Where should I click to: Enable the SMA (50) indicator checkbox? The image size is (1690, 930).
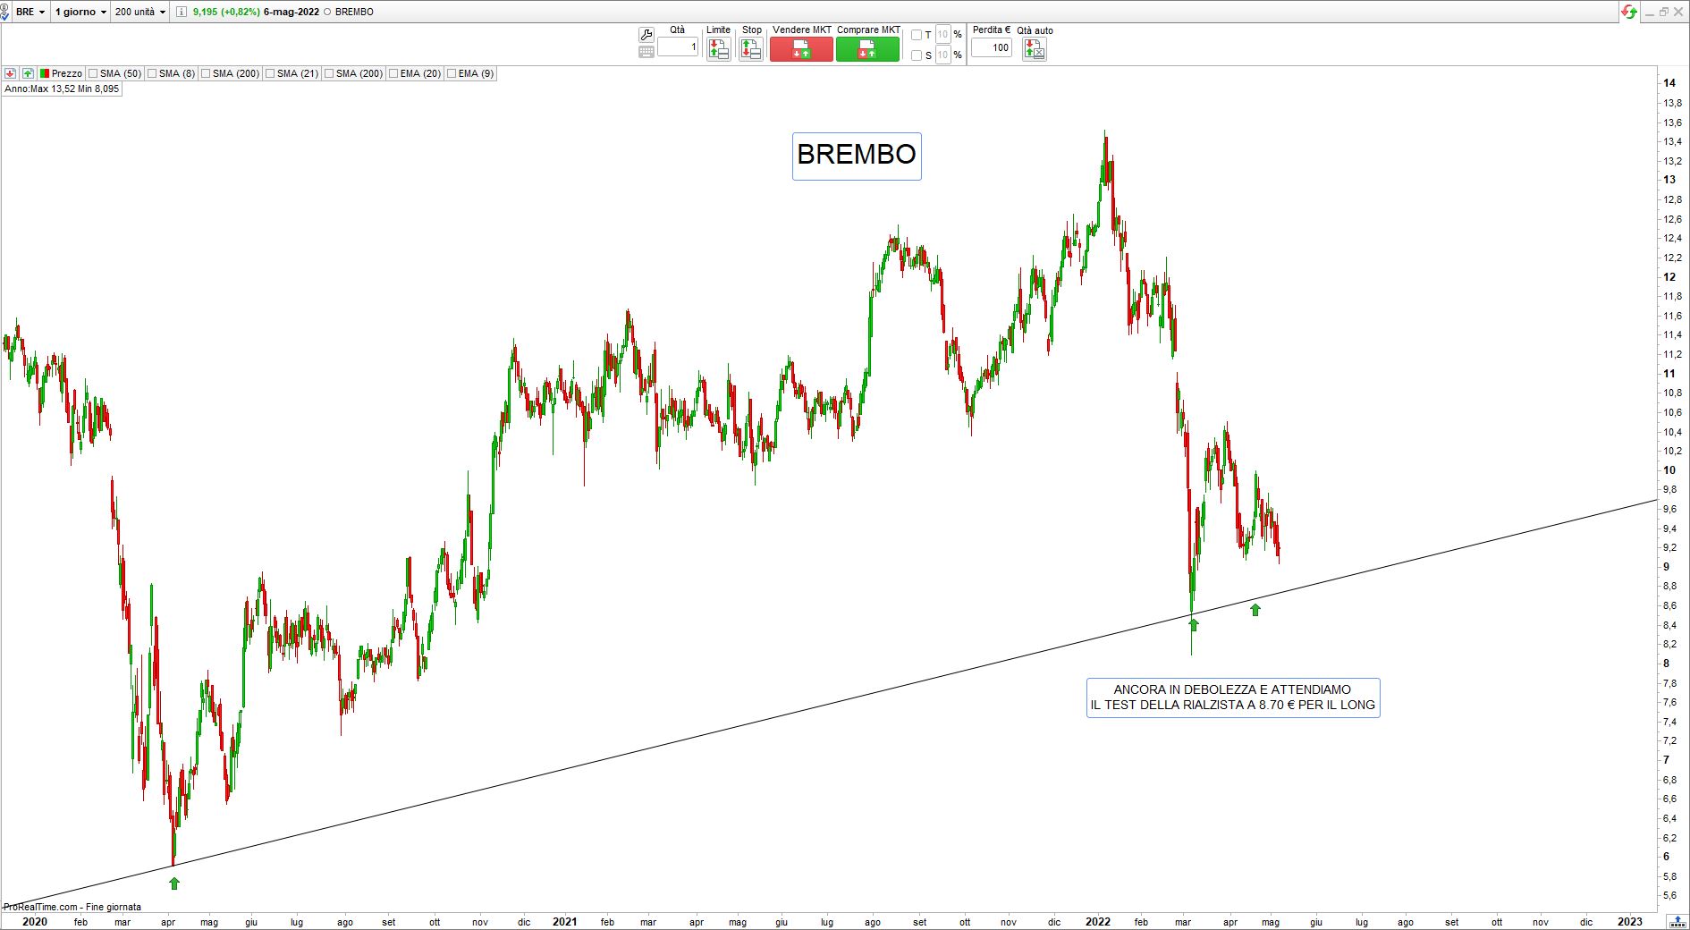coord(93,73)
